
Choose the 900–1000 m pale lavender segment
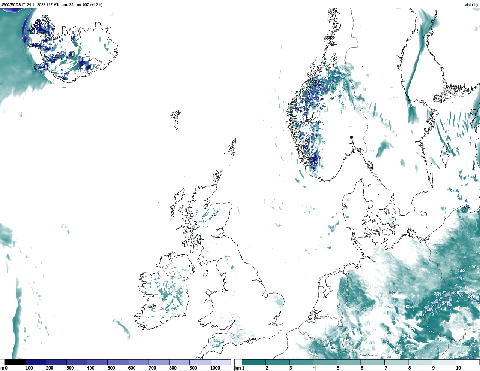pyautogui.click(x=200, y=362)
